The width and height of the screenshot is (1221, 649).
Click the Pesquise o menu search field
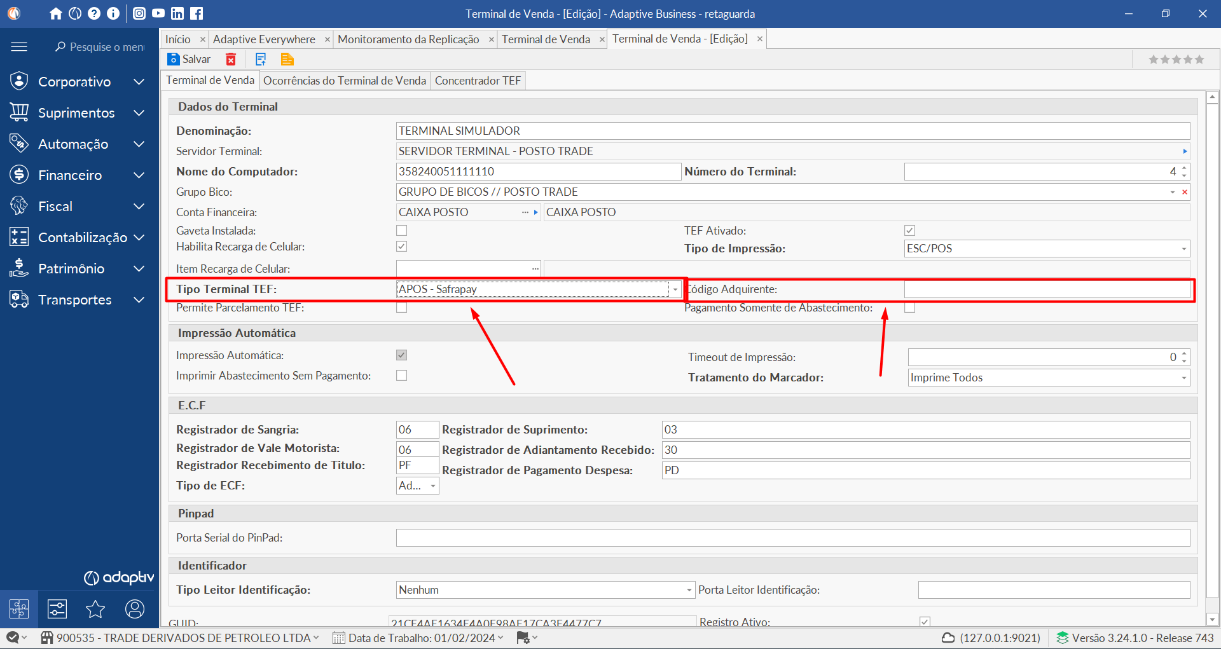point(102,47)
